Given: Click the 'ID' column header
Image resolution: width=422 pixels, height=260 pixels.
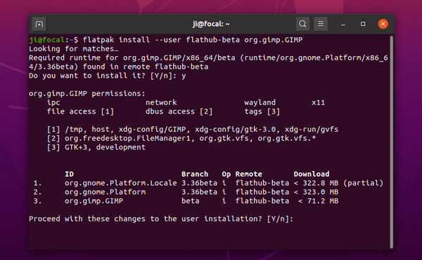Looking at the screenshot, I should 69,174.
